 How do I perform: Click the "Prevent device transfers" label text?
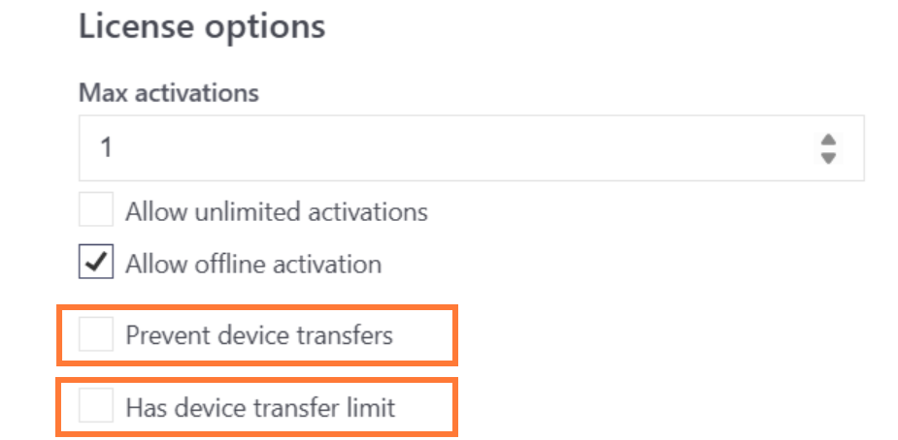[258, 335]
